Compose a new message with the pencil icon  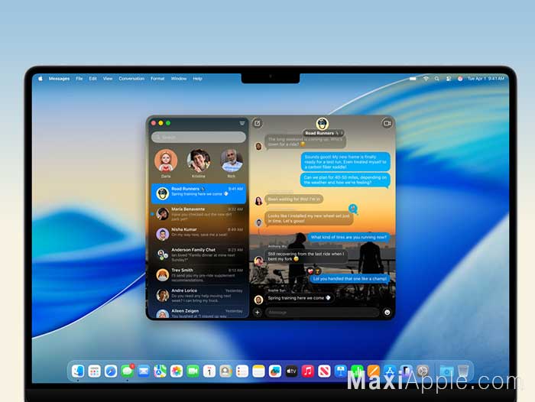(258, 123)
